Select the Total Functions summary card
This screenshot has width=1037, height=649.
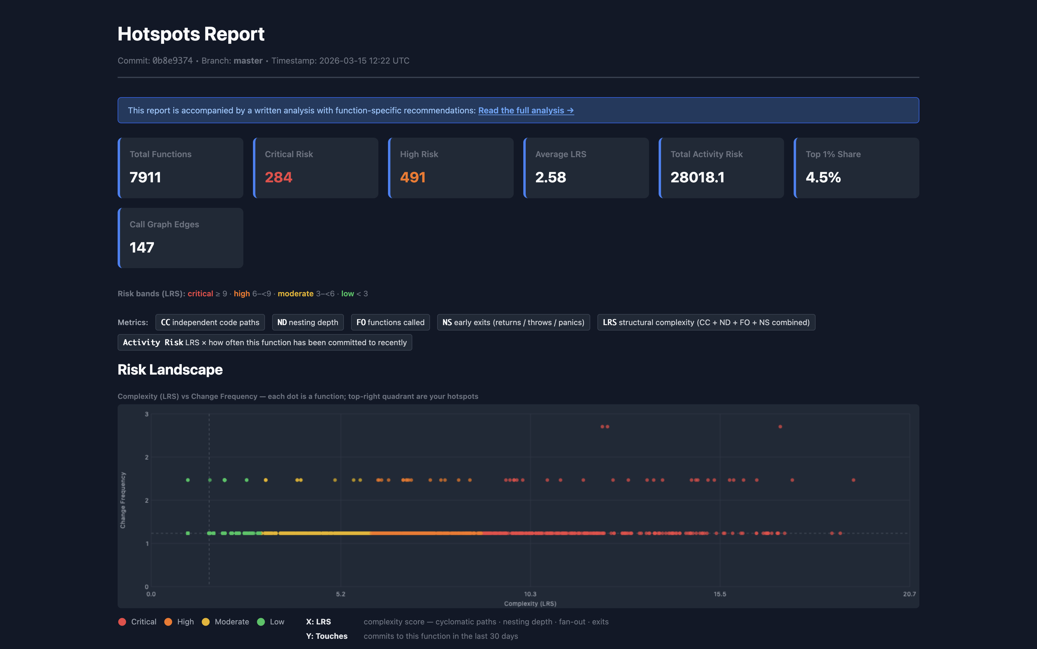(180, 167)
